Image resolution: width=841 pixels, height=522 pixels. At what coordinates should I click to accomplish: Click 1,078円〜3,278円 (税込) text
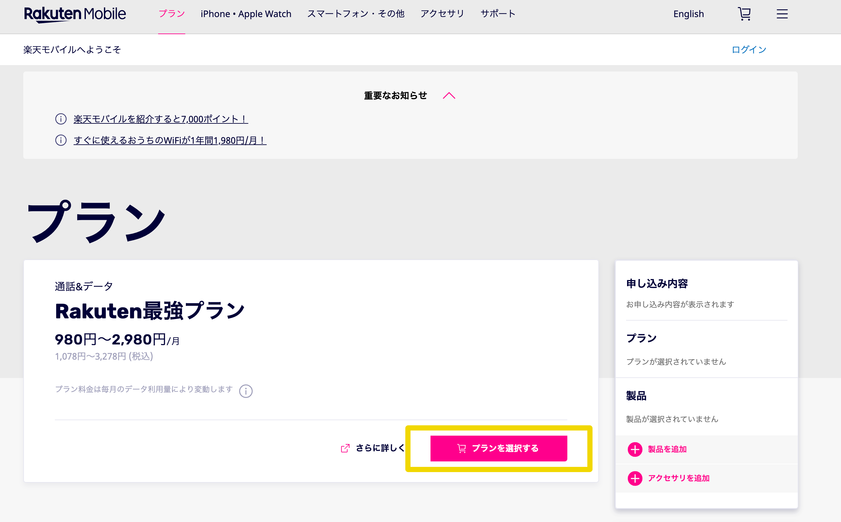[x=104, y=356]
